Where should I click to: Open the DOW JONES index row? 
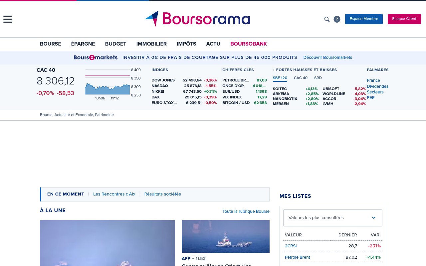pos(184,80)
